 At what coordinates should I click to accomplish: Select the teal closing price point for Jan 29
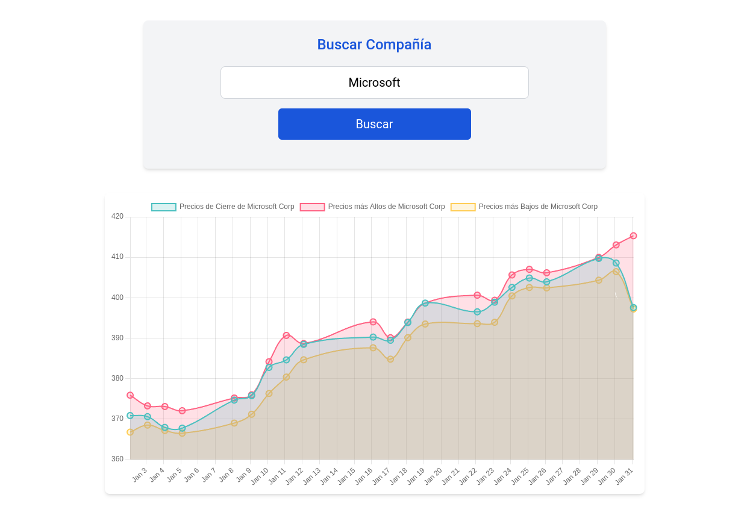tap(597, 258)
